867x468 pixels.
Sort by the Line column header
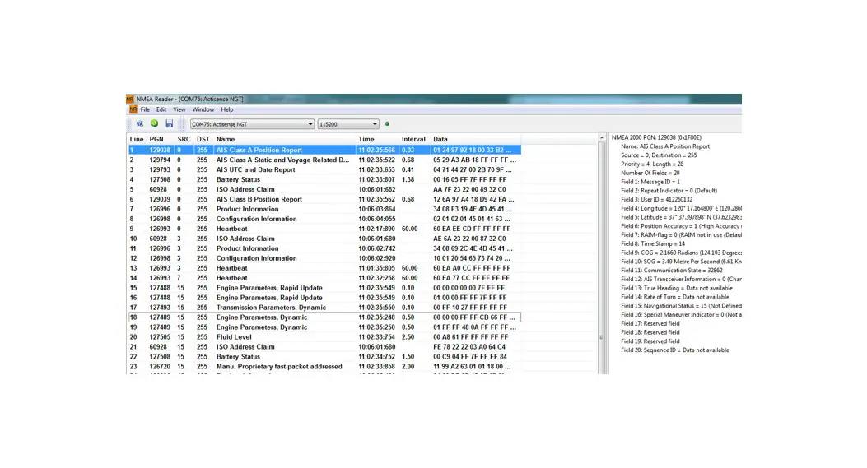[x=137, y=139]
